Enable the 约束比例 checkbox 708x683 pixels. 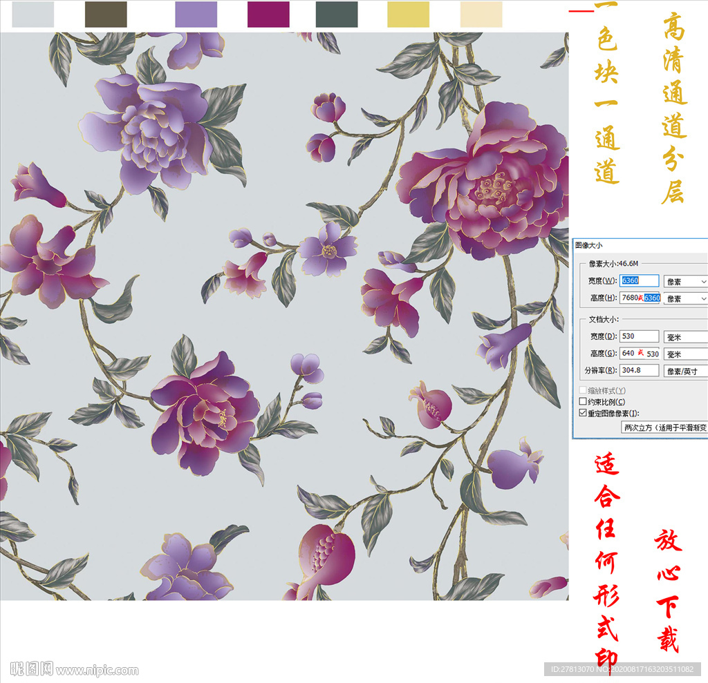pyautogui.click(x=582, y=401)
